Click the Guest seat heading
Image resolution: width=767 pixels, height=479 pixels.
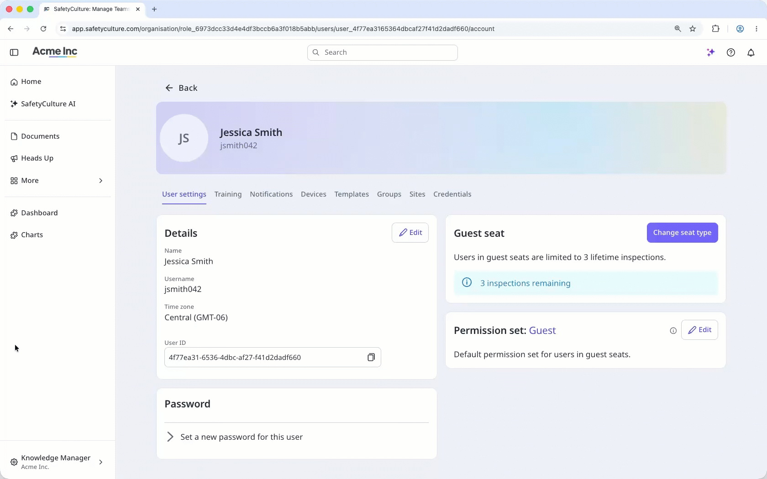tap(479, 234)
